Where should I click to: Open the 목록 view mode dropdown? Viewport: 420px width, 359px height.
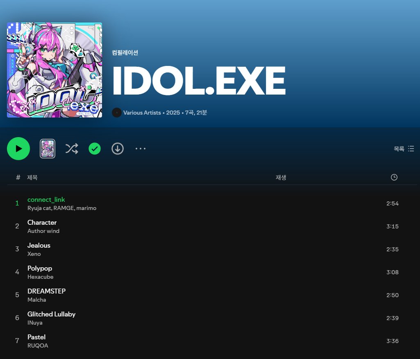[404, 149]
